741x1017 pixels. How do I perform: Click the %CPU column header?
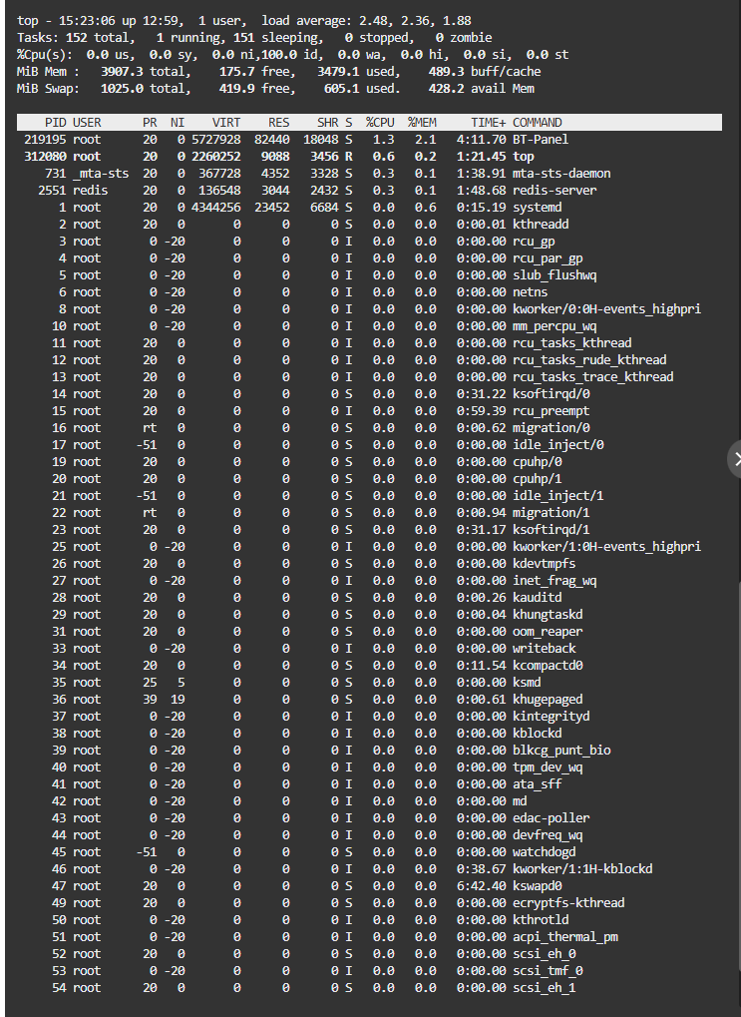[379, 122]
